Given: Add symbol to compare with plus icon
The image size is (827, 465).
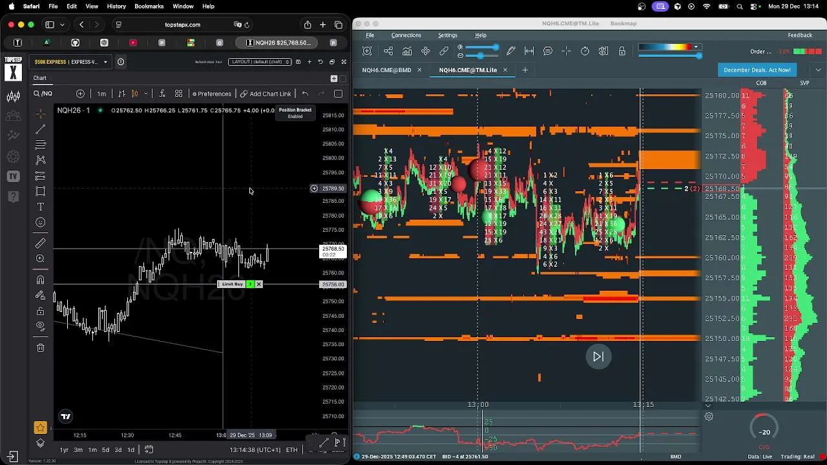Looking at the screenshot, I should [x=80, y=94].
